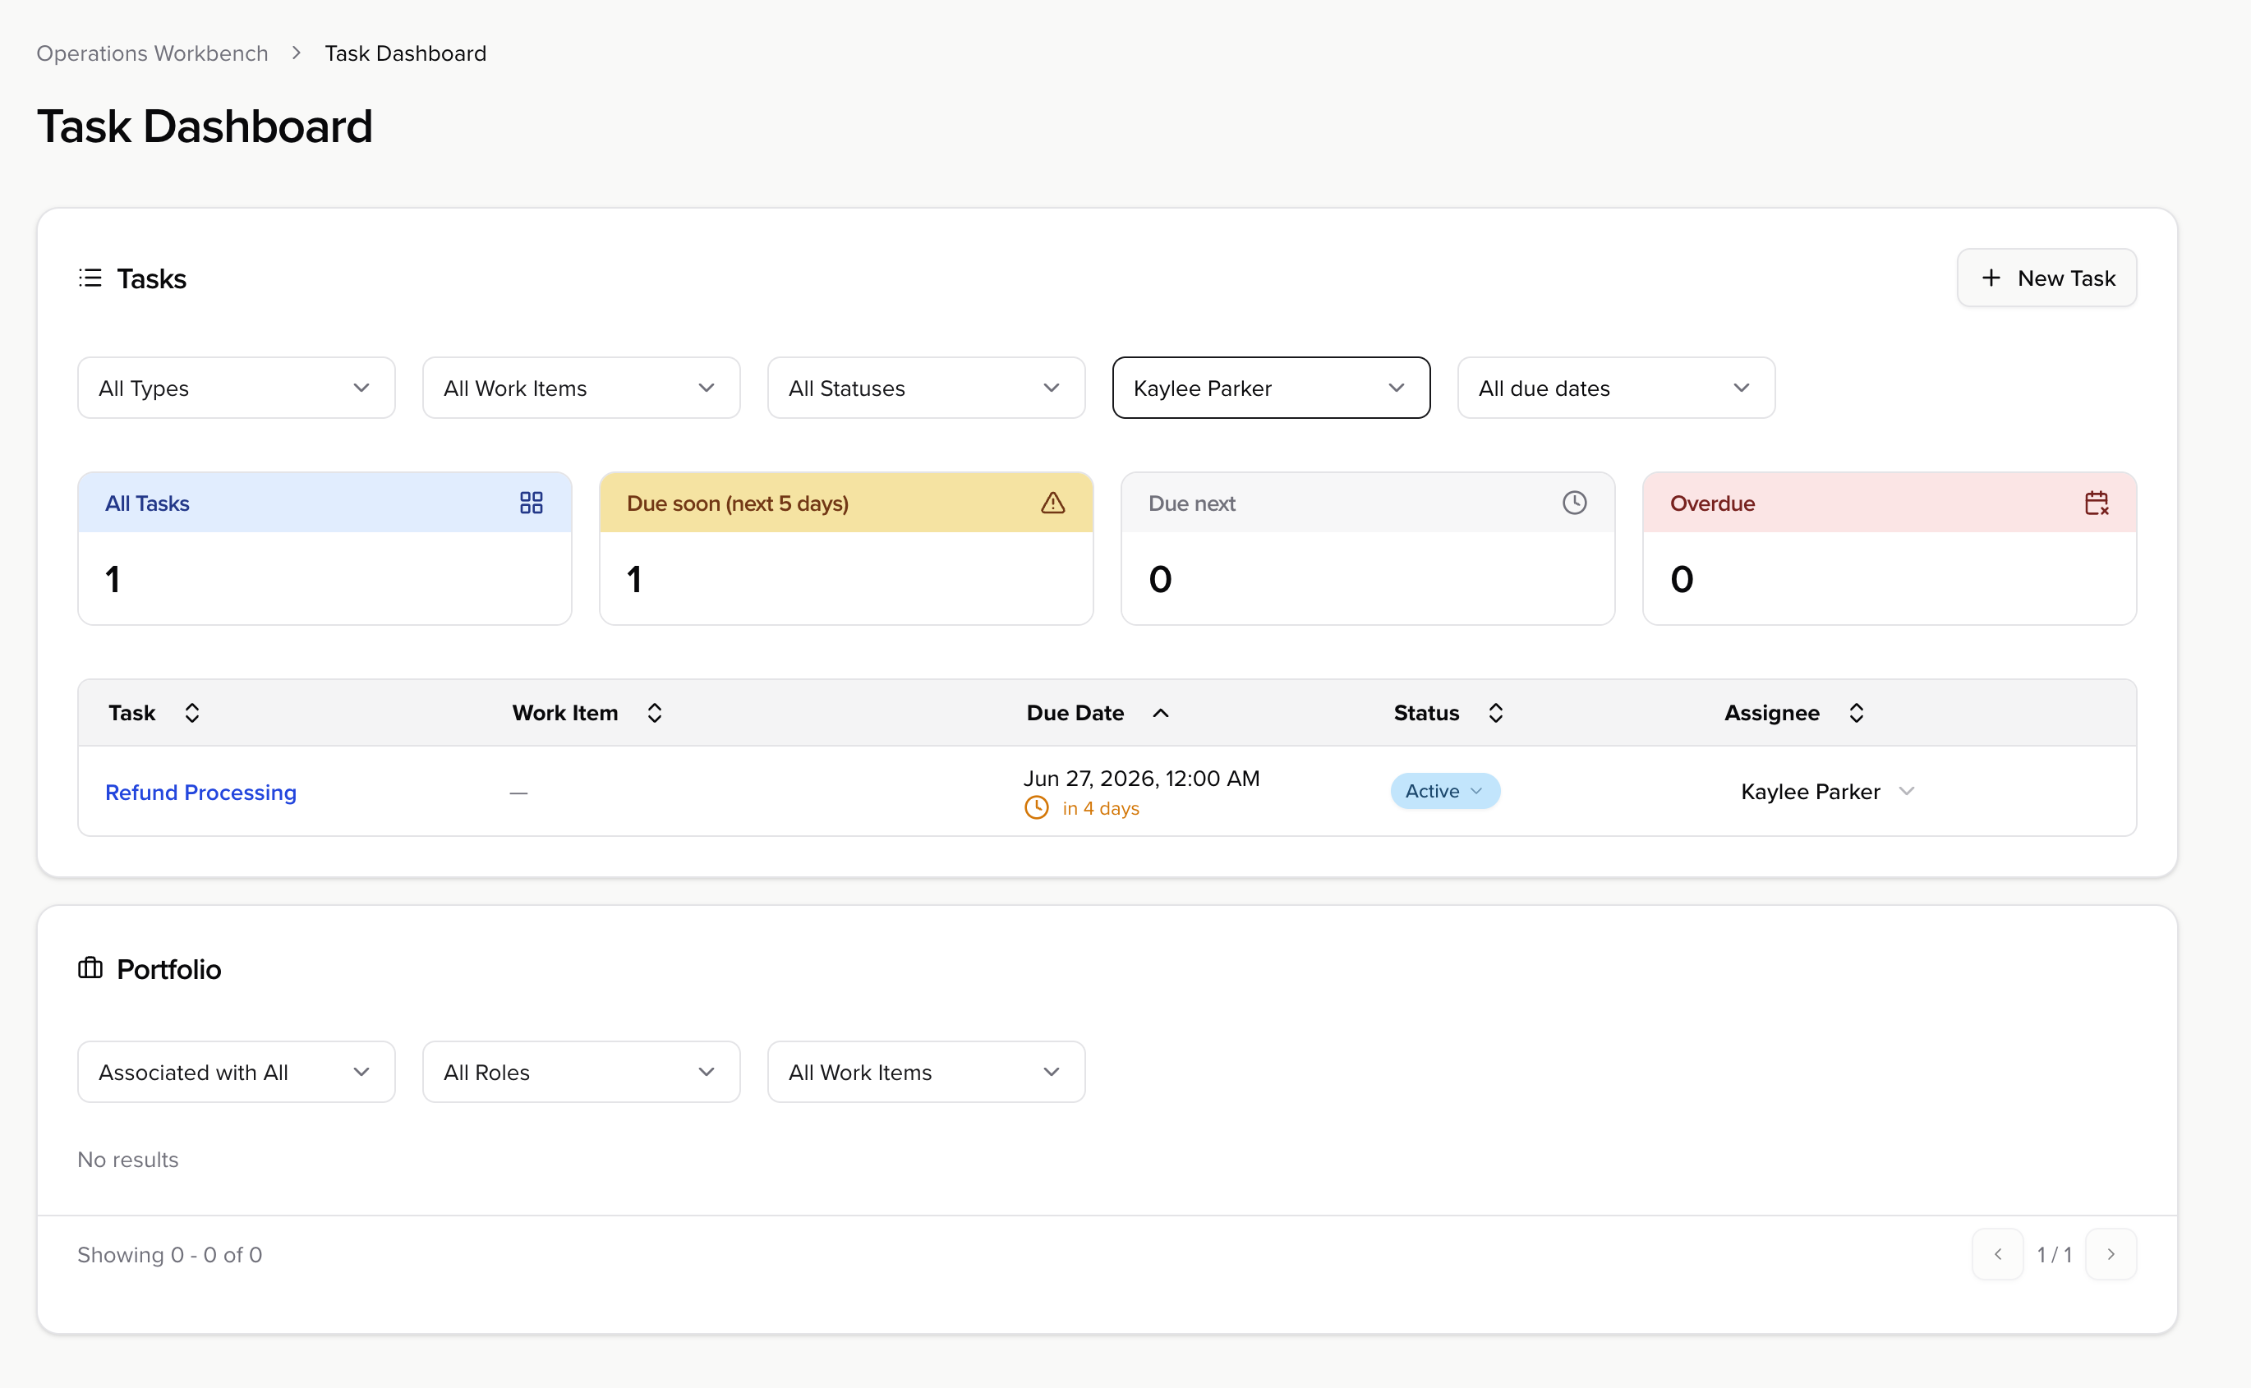Viewport: 2251px width, 1388px height.
Task: Click the Task Dashboard page heading
Action: tap(205, 126)
